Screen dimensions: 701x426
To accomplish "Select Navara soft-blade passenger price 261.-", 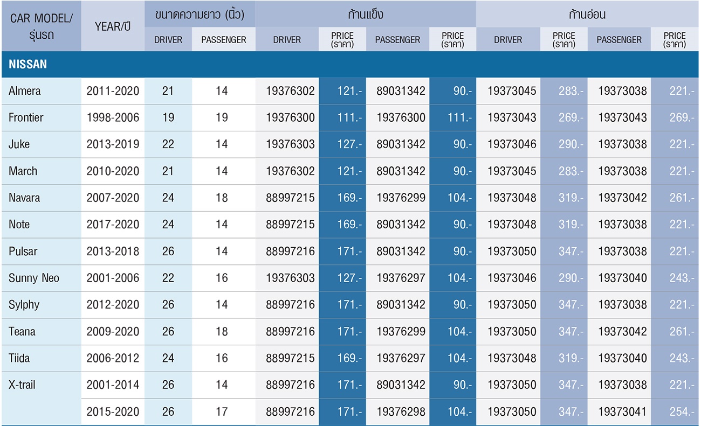I will [x=681, y=198].
